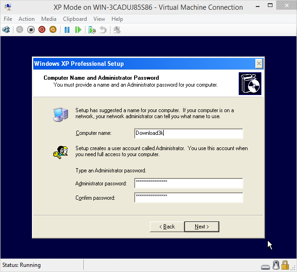Click the setup box and disc icon
Screen dimensions: 297x272
(x=250, y=84)
